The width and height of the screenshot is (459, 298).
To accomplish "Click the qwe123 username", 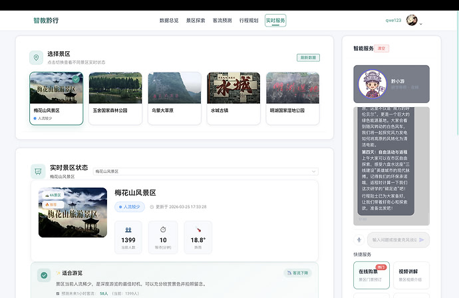I will pos(393,20).
